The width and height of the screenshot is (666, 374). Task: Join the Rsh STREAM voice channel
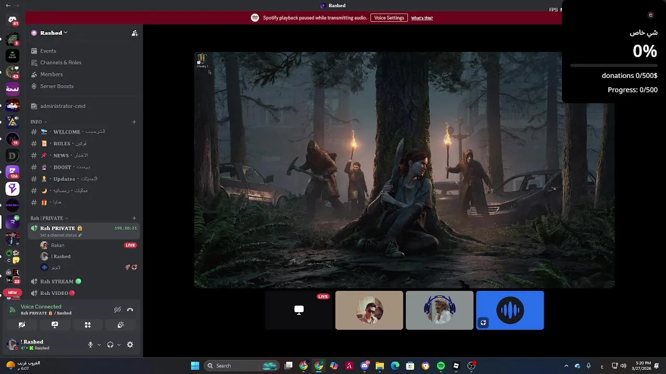tap(84, 282)
